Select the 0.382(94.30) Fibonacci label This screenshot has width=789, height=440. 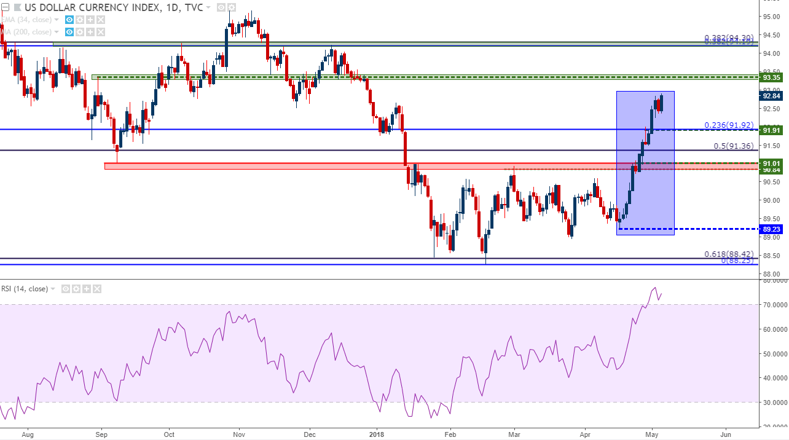pos(729,39)
